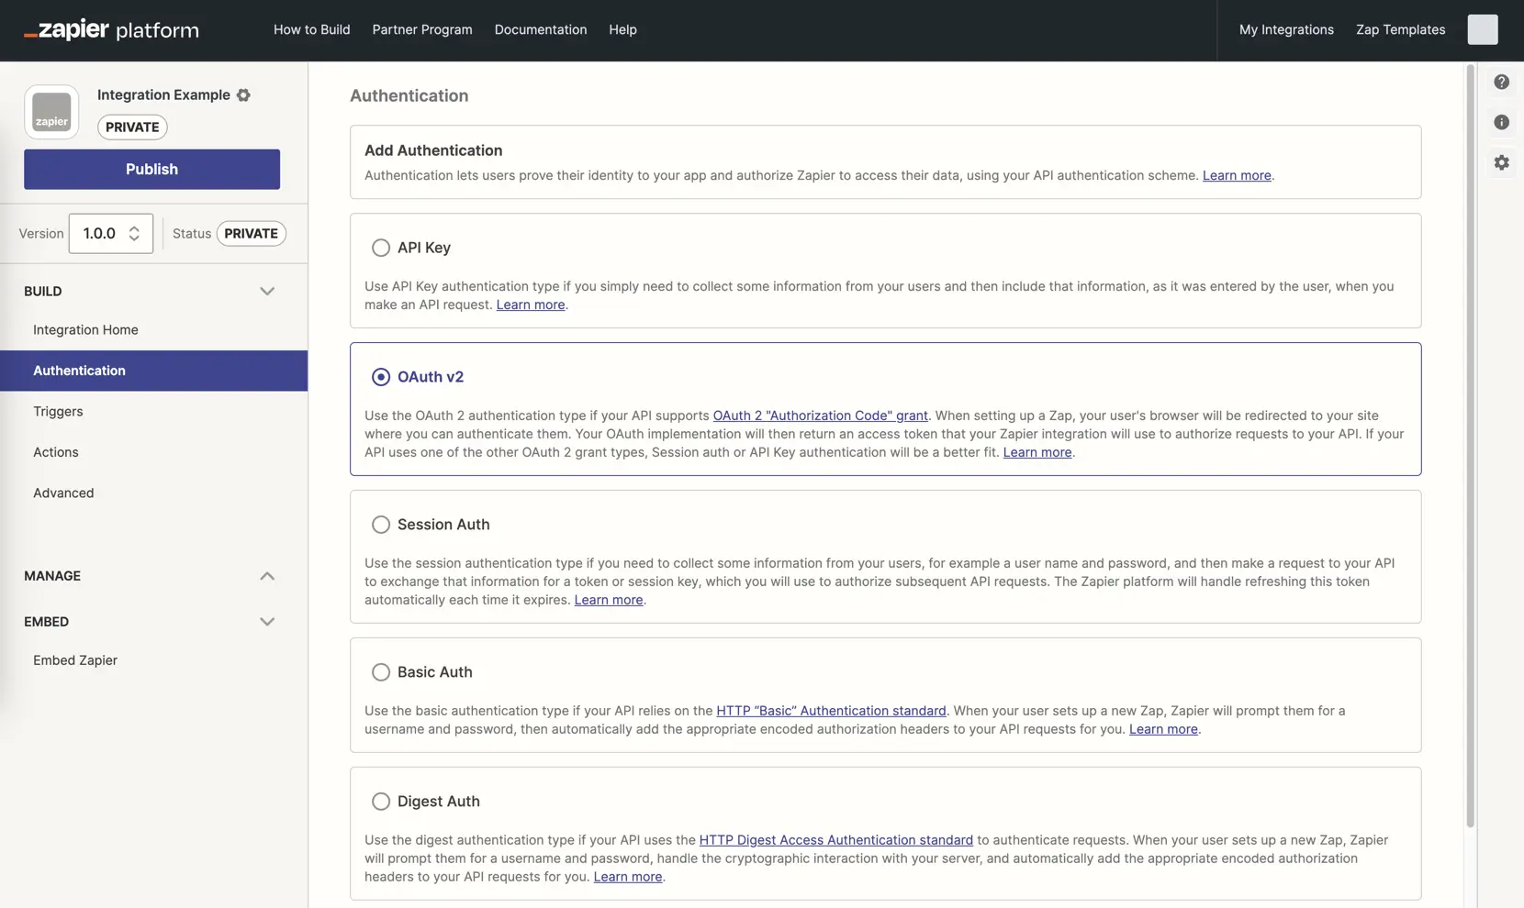Click the PRIVATE badge under Integration Example
The width and height of the screenshot is (1524, 908).
(x=132, y=127)
